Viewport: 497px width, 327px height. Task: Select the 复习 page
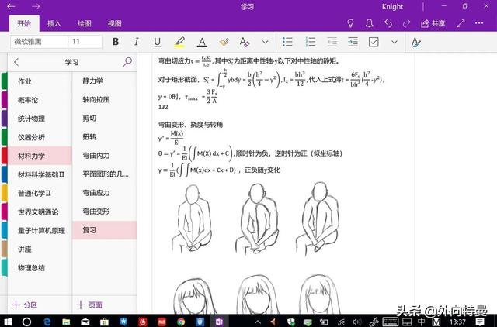[x=105, y=230]
